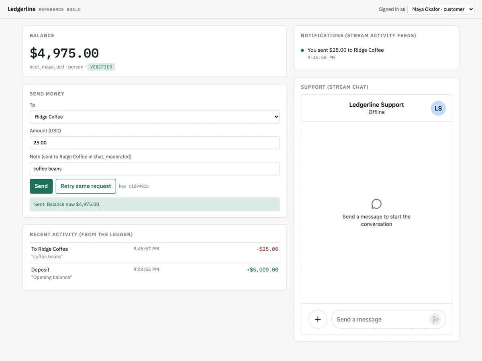482x361 pixels.
Task: Click the "Opening balance" note
Action: (x=51, y=278)
